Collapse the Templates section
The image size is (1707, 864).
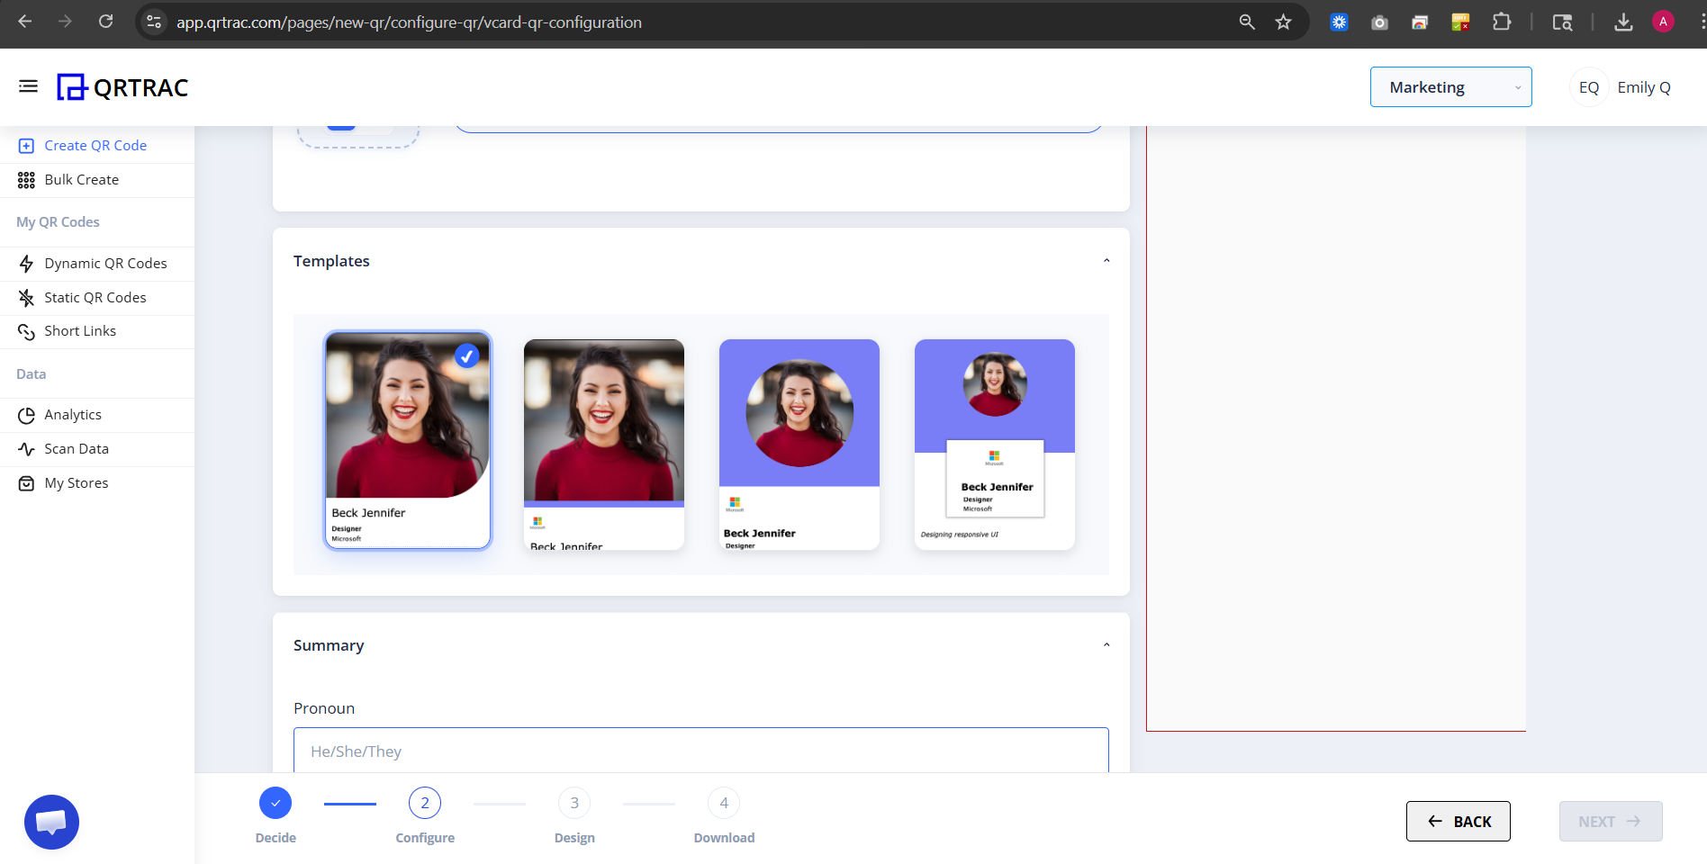[x=1106, y=260]
